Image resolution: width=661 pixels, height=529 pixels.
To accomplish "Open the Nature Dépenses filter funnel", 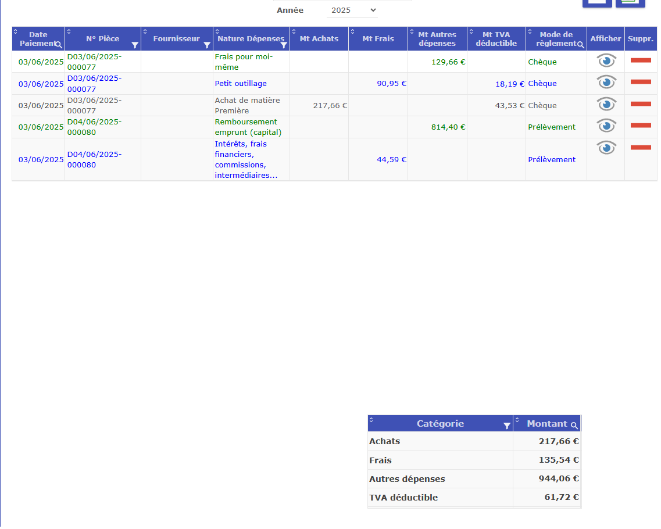I will [284, 45].
